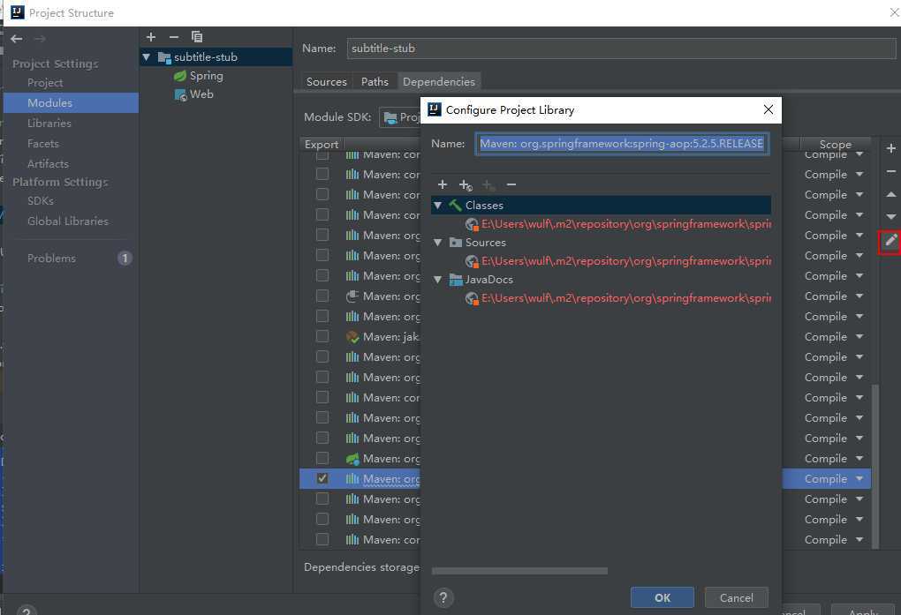The height and width of the screenshot is (615, 901).
Task: Click the Problems count badge showing 1
Action: click(125, 259)
